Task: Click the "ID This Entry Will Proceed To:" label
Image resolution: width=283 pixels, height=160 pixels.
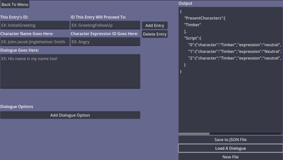Action: (98, 17)
